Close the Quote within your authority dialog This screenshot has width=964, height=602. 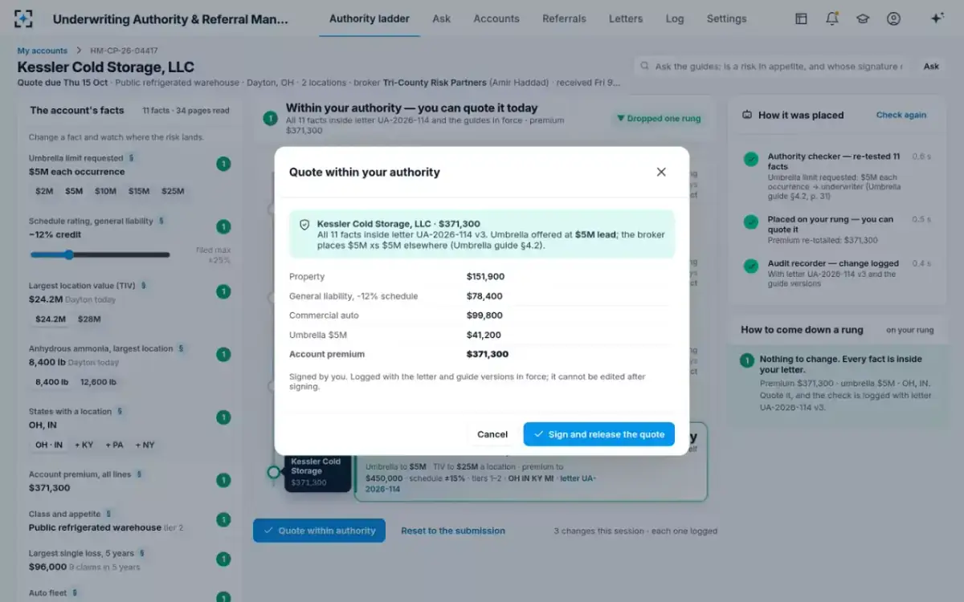(661, 172)
